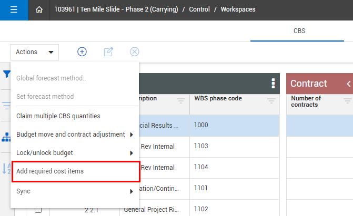Click the edit pencil icon
This screenshot has width=353, height=216.
coord(108,52)
